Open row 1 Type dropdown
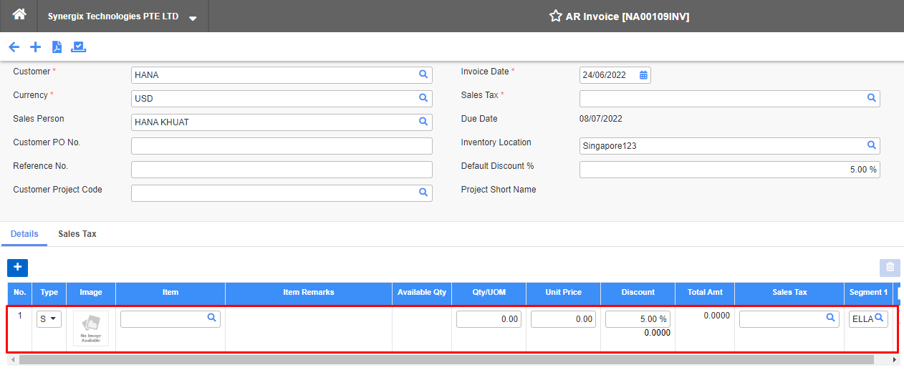 (x=49, y=318)
